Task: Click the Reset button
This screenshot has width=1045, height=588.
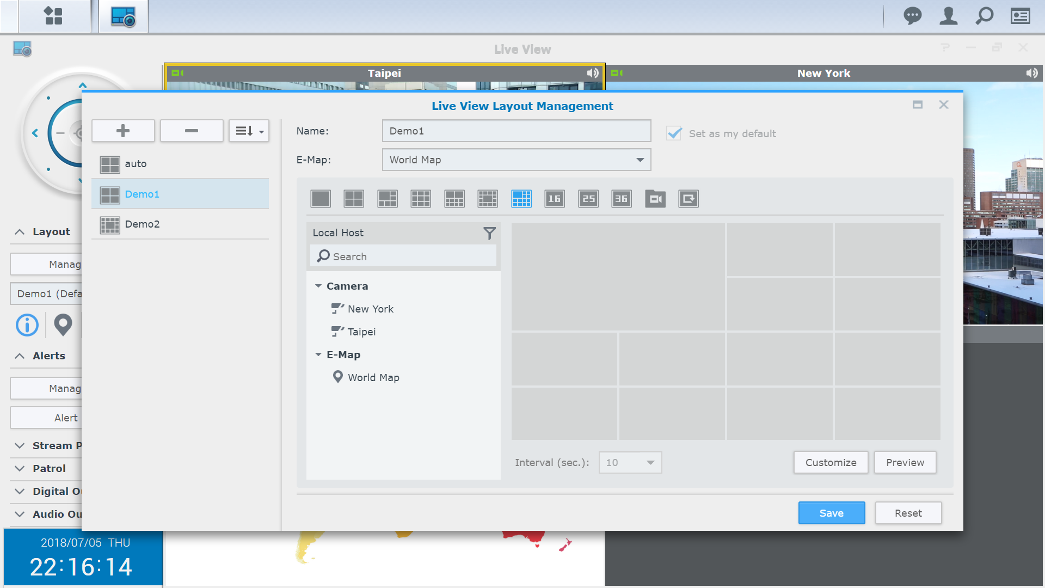Action: (908, 513)
